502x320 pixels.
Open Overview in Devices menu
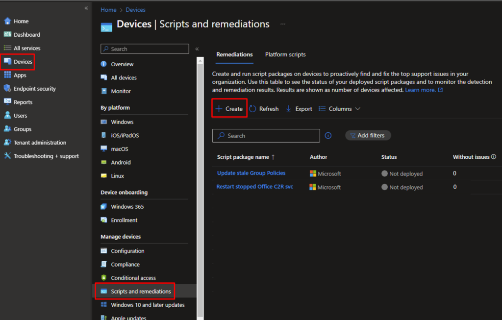[122, 64]
